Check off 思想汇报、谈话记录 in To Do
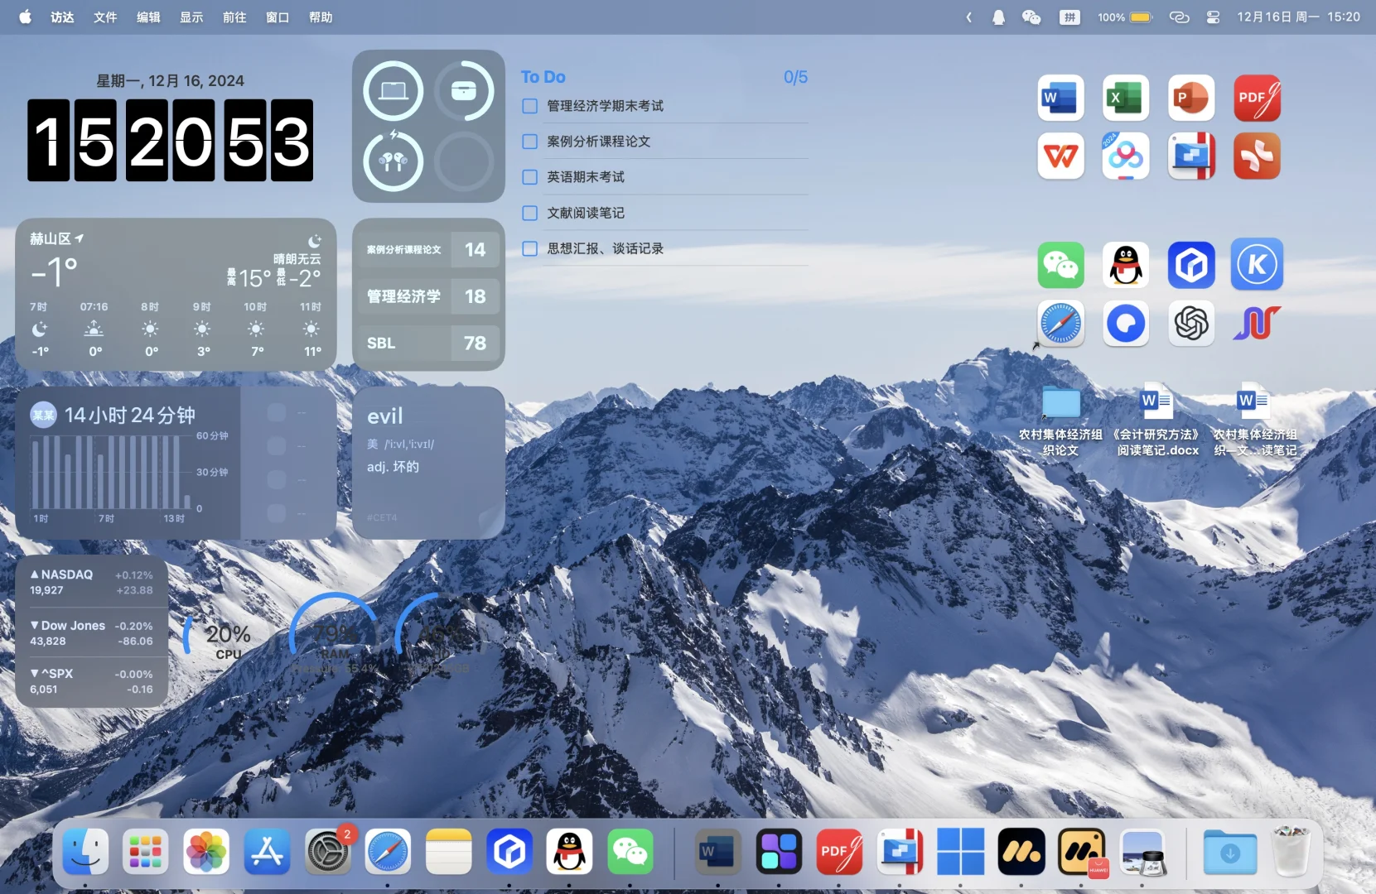1376x894 pixels. [530, 248]
